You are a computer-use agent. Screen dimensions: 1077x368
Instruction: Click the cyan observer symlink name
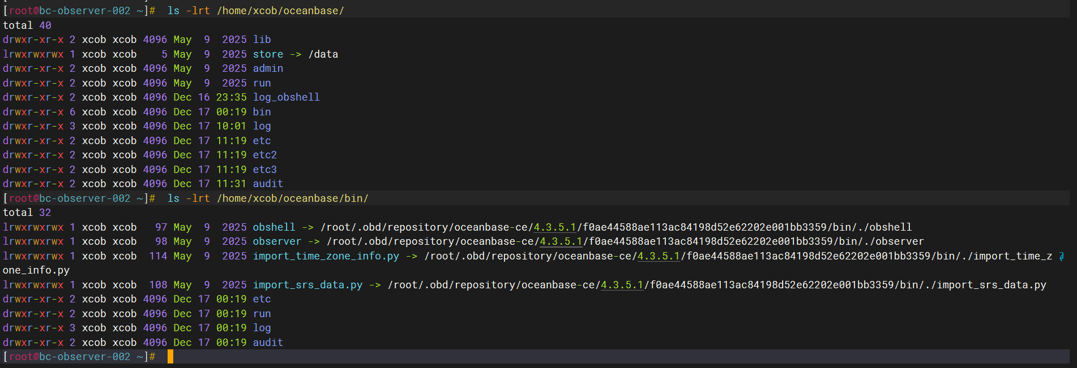[277, 241]
